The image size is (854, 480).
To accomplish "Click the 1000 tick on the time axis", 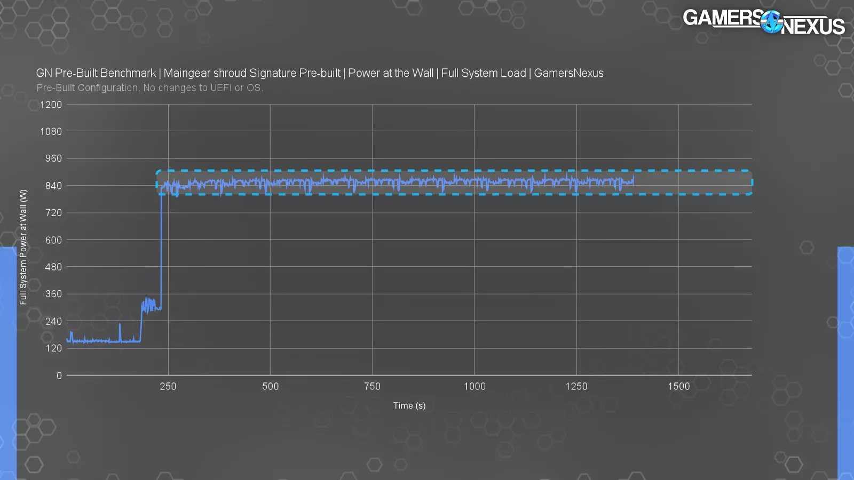I will coord(474,386).
